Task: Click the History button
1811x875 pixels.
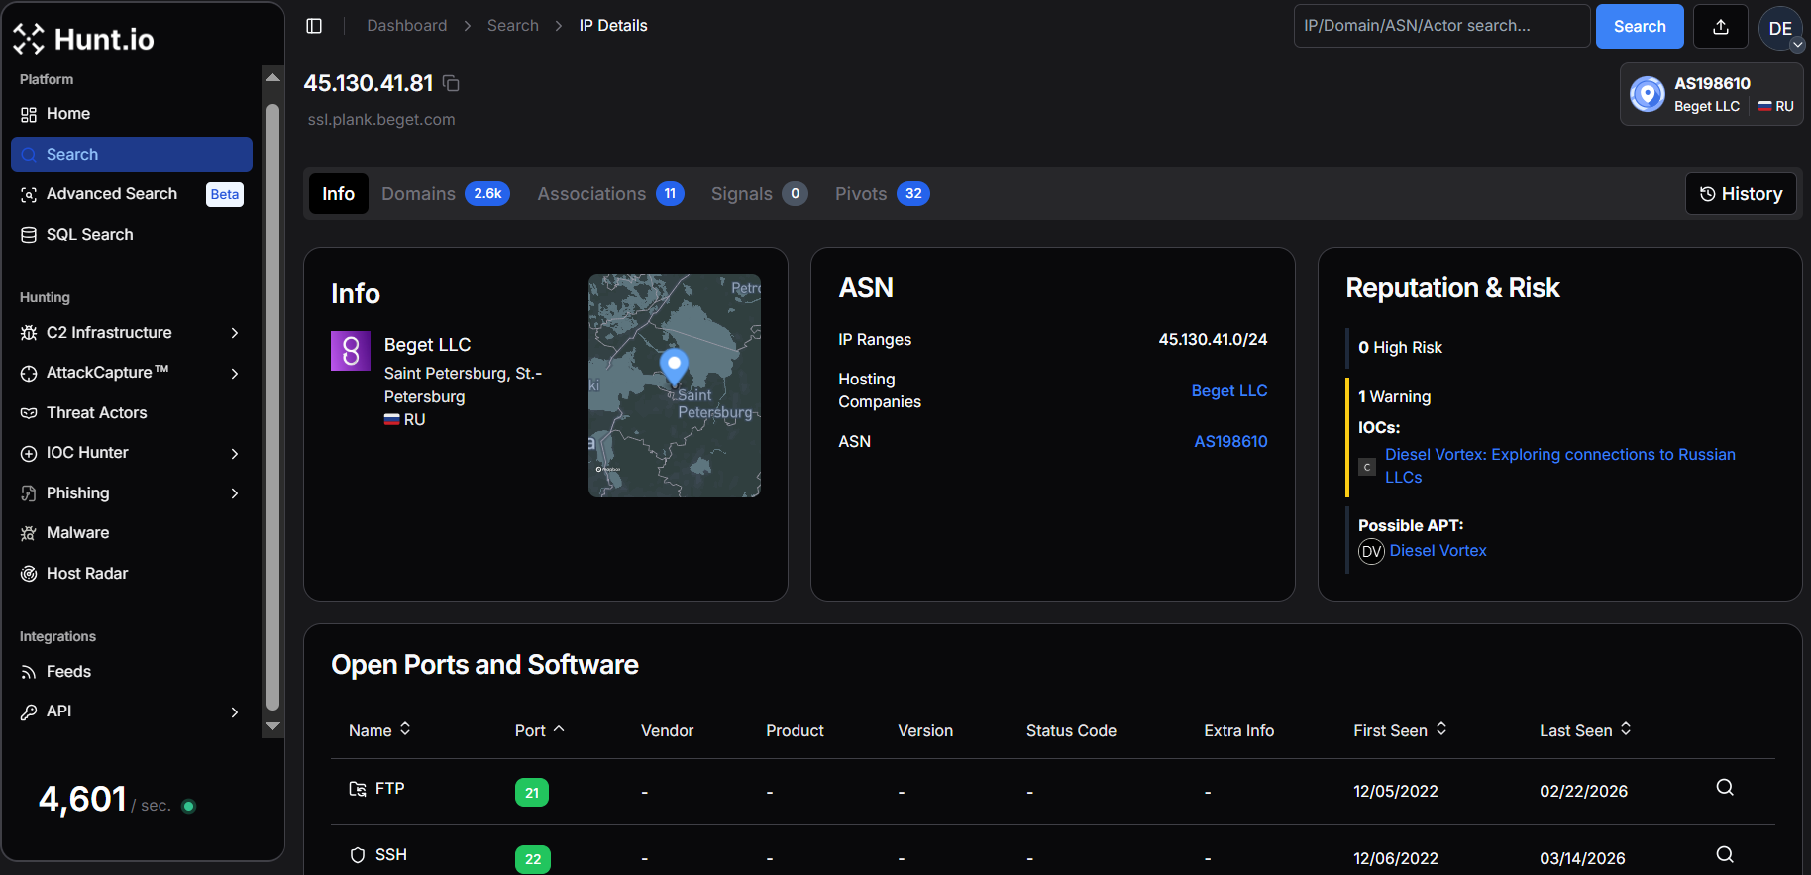Action: pos(1741,194)
